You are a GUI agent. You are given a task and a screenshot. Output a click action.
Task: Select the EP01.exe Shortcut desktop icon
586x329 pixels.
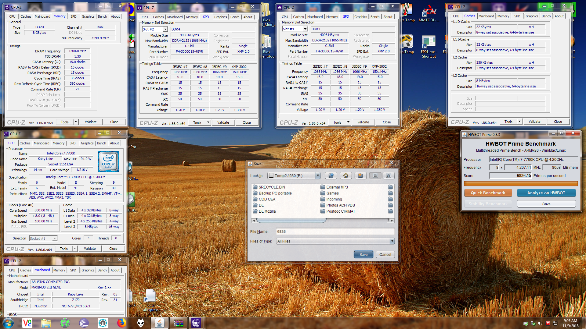pos(429,46)
